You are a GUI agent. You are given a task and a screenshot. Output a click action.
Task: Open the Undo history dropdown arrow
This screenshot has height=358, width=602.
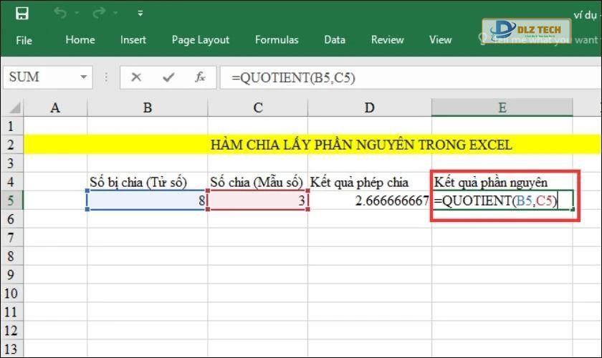click(77, 13)
